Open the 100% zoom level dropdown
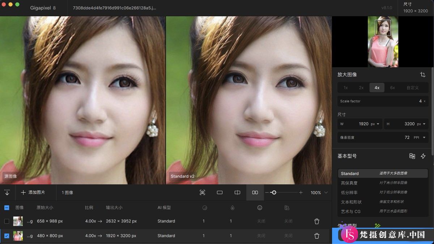 coord(319,193)
